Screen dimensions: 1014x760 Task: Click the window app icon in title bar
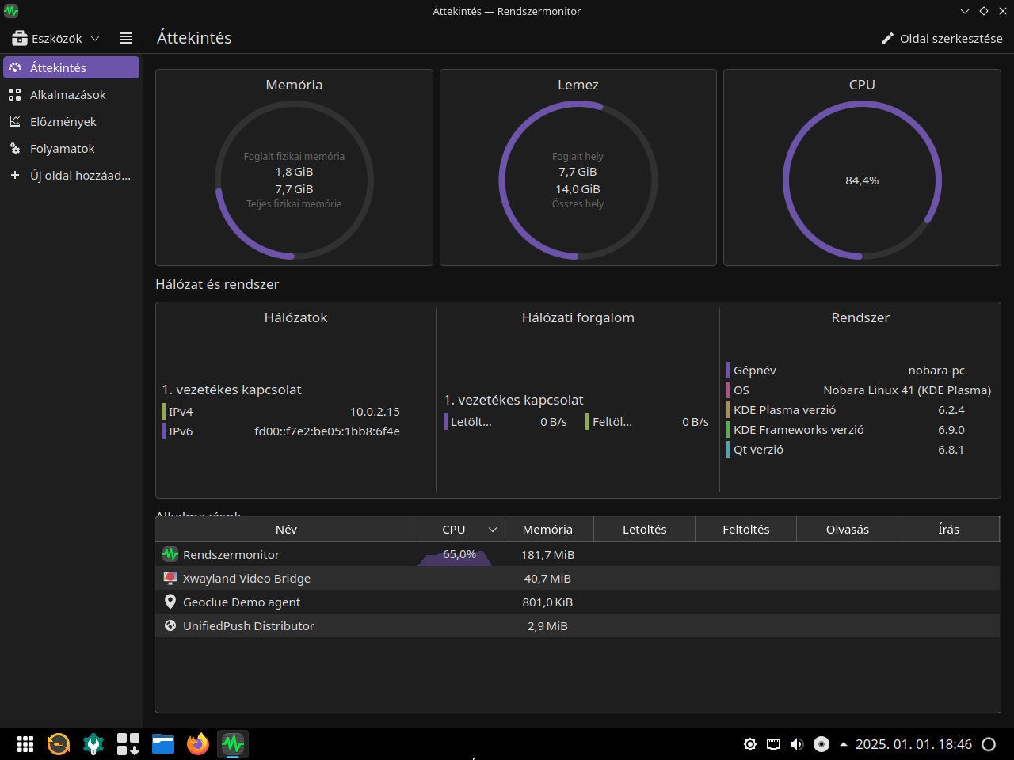click(x=11, y=11)
